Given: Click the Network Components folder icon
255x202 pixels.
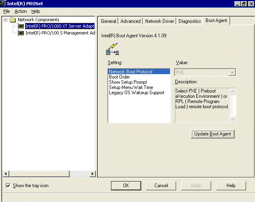Looking at the screenshot, I should (13, 20).
